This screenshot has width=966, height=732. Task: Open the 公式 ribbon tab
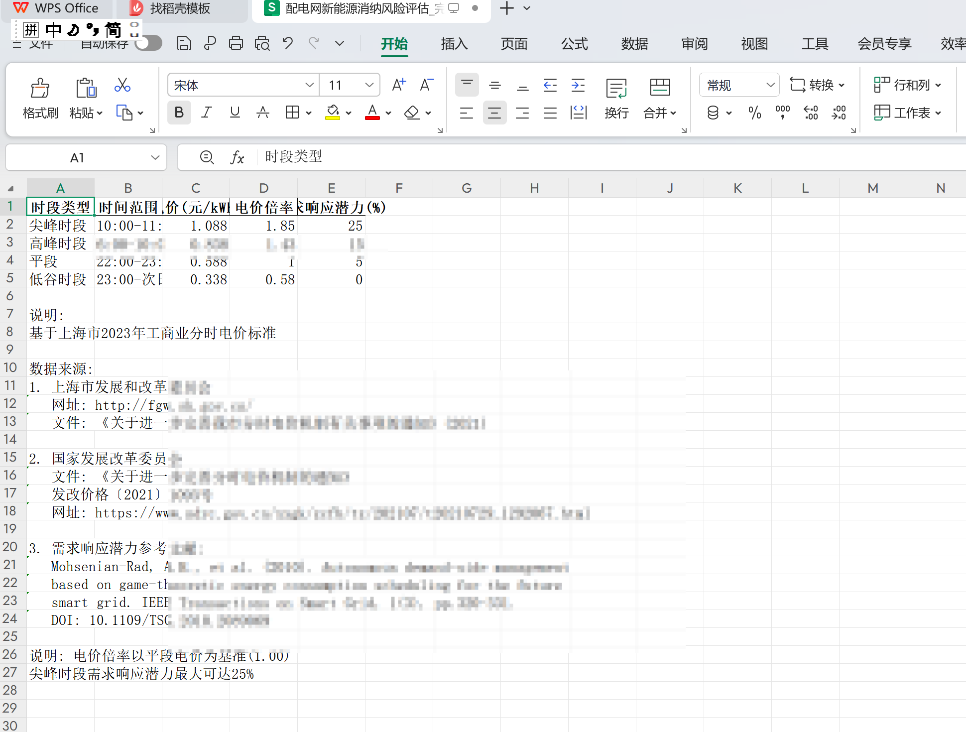(x=574, y=44)
